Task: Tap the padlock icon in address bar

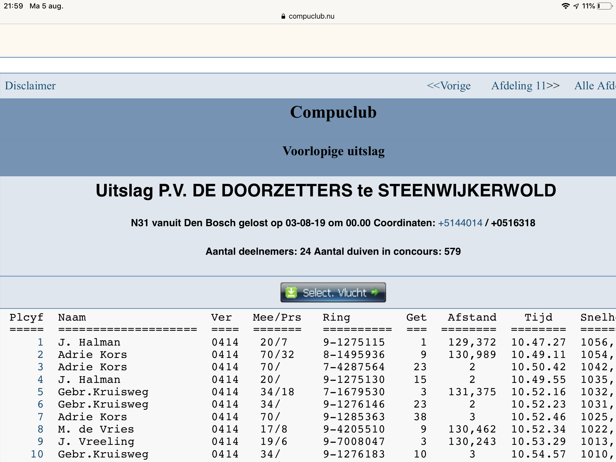Action: 283,16
